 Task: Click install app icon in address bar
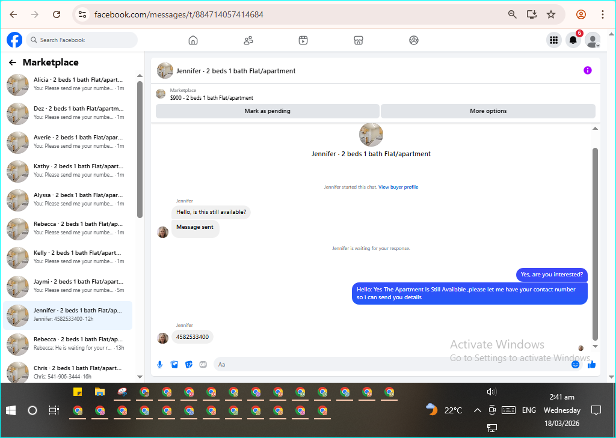532,14
